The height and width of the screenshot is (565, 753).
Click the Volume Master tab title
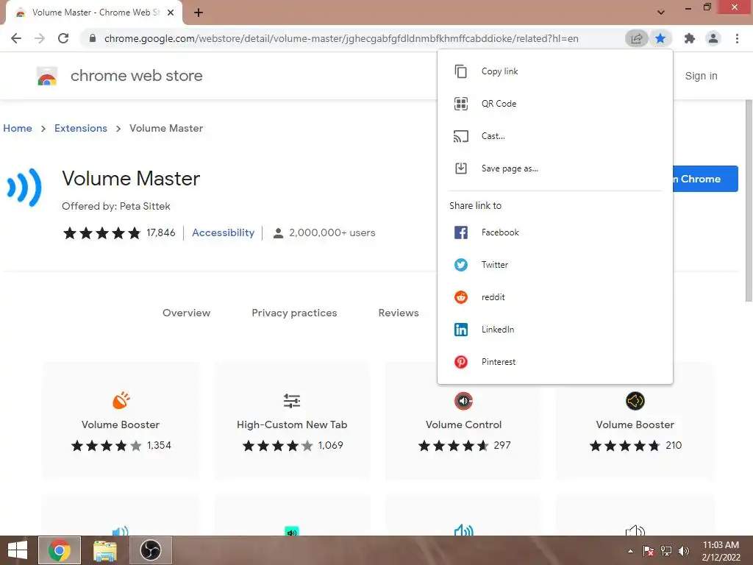tap(96, 13)
